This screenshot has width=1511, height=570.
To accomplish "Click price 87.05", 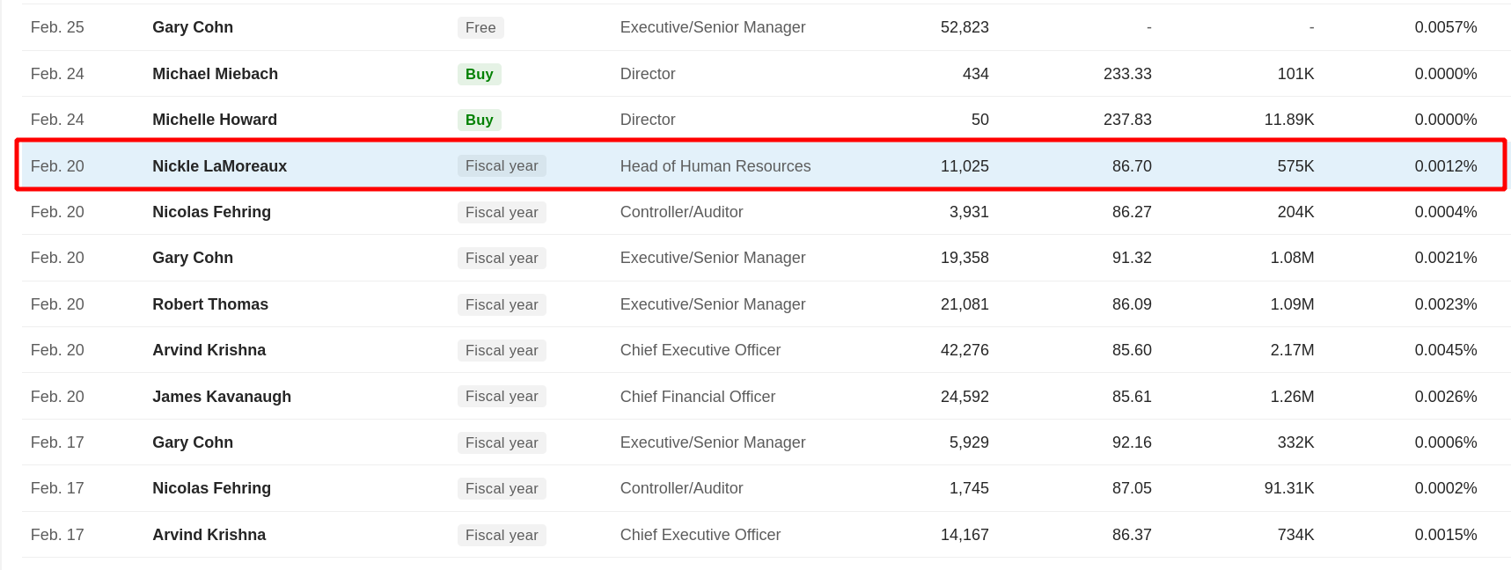I will point(1132,488).
